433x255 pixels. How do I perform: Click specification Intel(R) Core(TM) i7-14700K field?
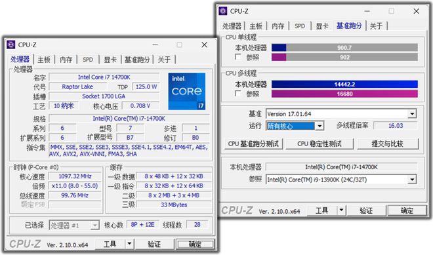click(129, 119)
